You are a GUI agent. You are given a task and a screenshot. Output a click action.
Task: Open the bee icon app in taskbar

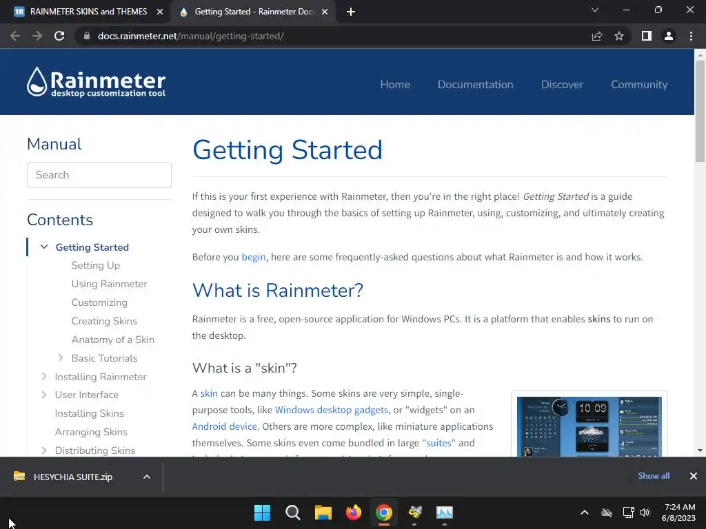pos(414,512)
